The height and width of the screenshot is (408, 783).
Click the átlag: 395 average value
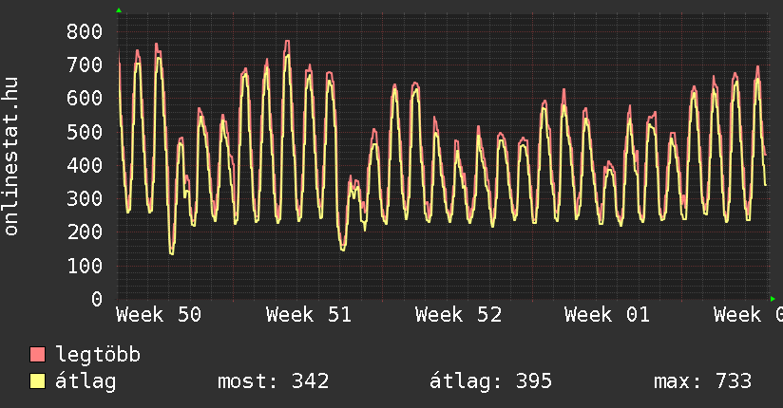tap(491, 381)
